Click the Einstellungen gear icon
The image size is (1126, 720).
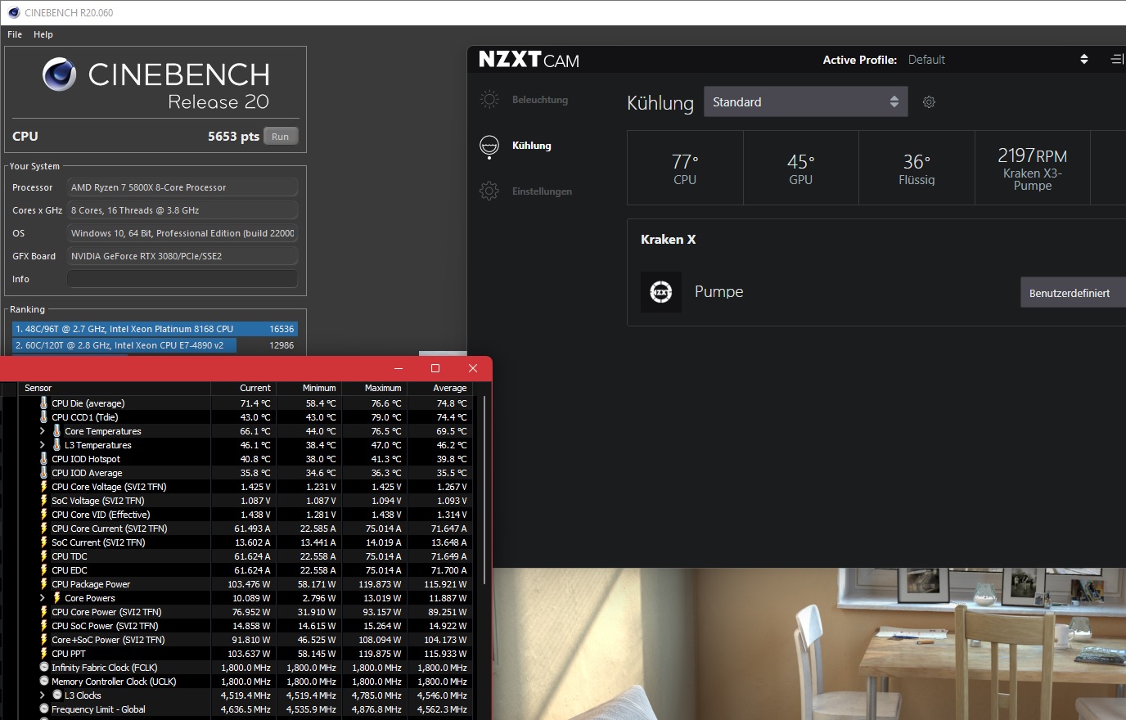click(x=489, y=191)
